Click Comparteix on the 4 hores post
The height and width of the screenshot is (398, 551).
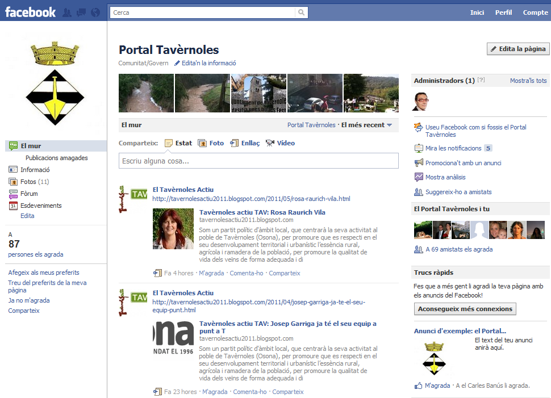284,273
